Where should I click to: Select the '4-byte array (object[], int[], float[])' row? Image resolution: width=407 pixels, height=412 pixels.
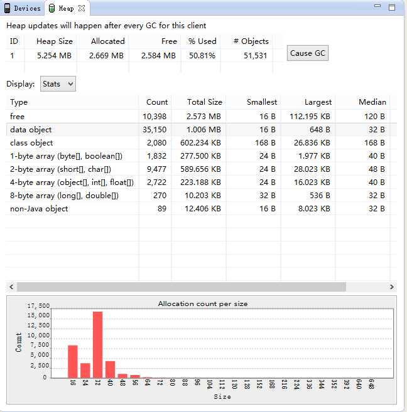pyautogui.click(x=201, y=182)
